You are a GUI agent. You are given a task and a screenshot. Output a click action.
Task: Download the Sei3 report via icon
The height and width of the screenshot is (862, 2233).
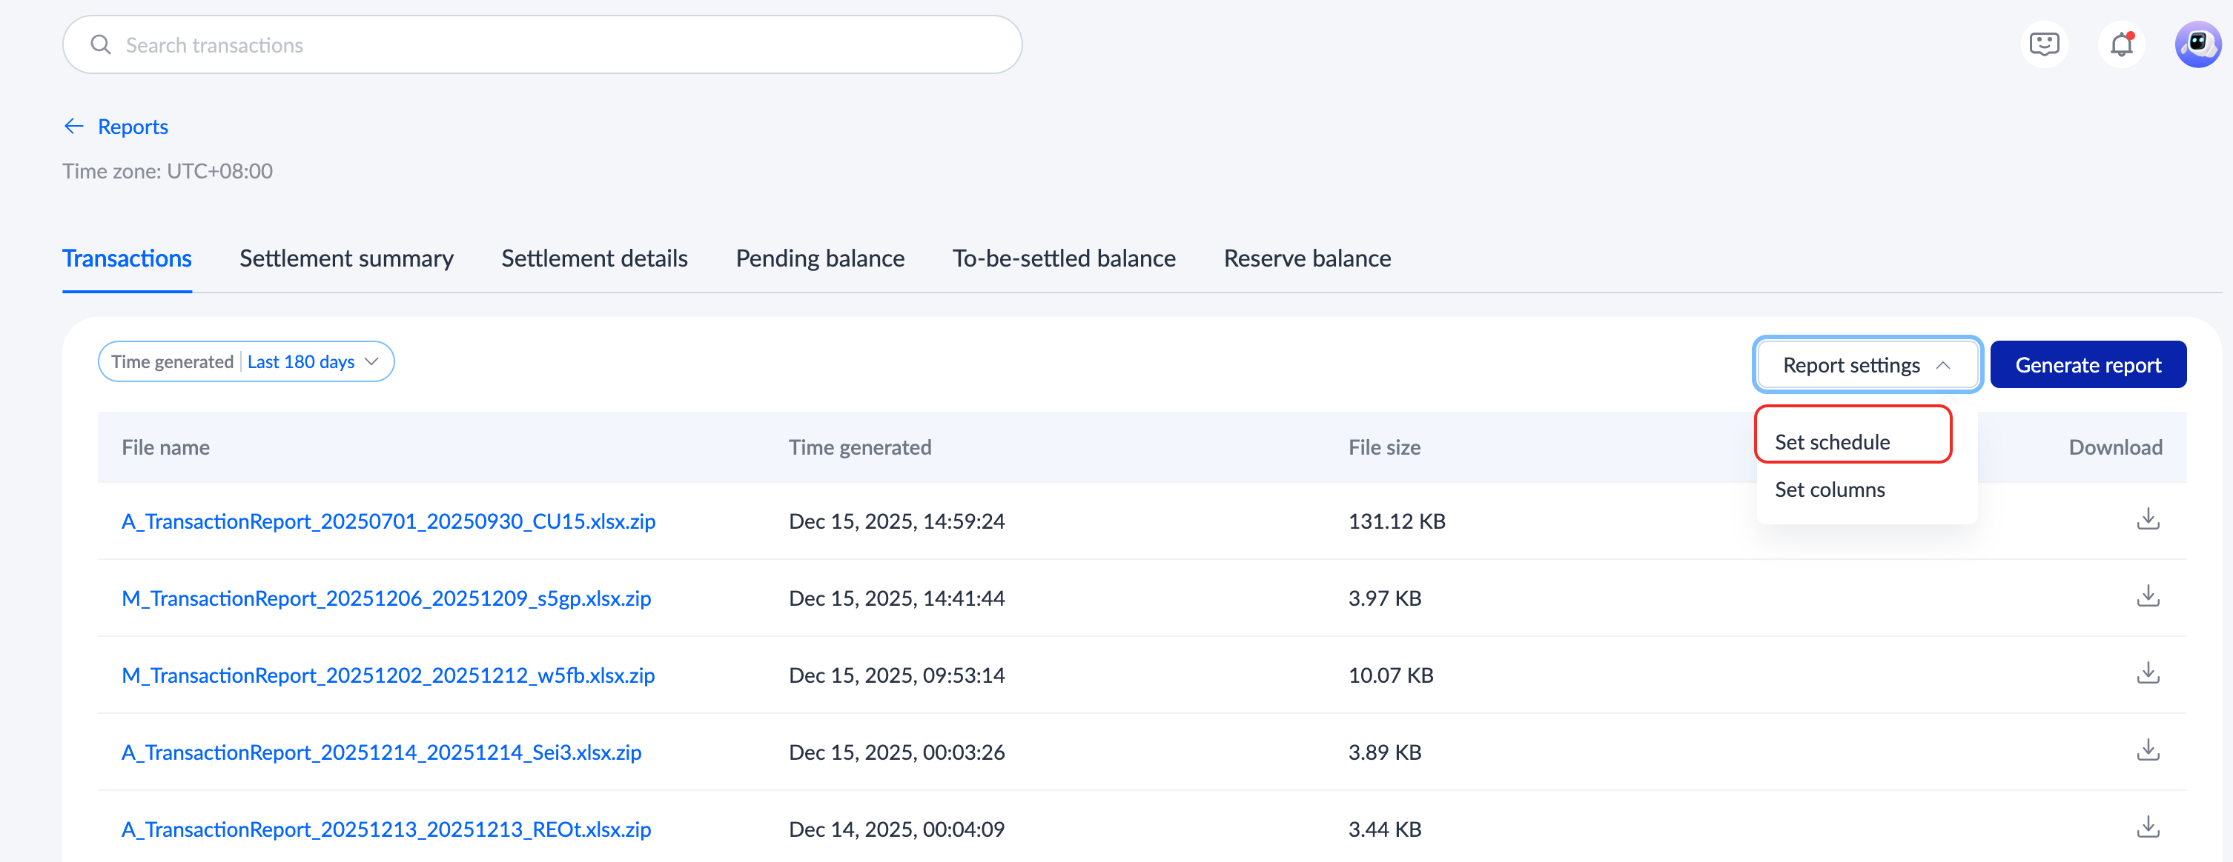(x=2147, y=750)
